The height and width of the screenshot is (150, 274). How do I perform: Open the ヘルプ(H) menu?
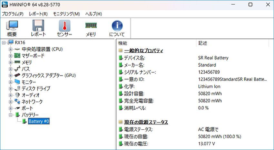coord(94,14)
